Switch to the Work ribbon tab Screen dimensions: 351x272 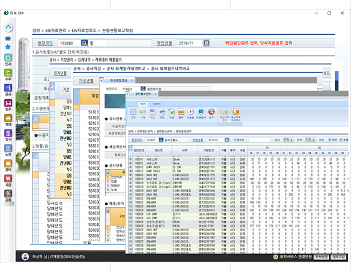(x=143, y=104)
